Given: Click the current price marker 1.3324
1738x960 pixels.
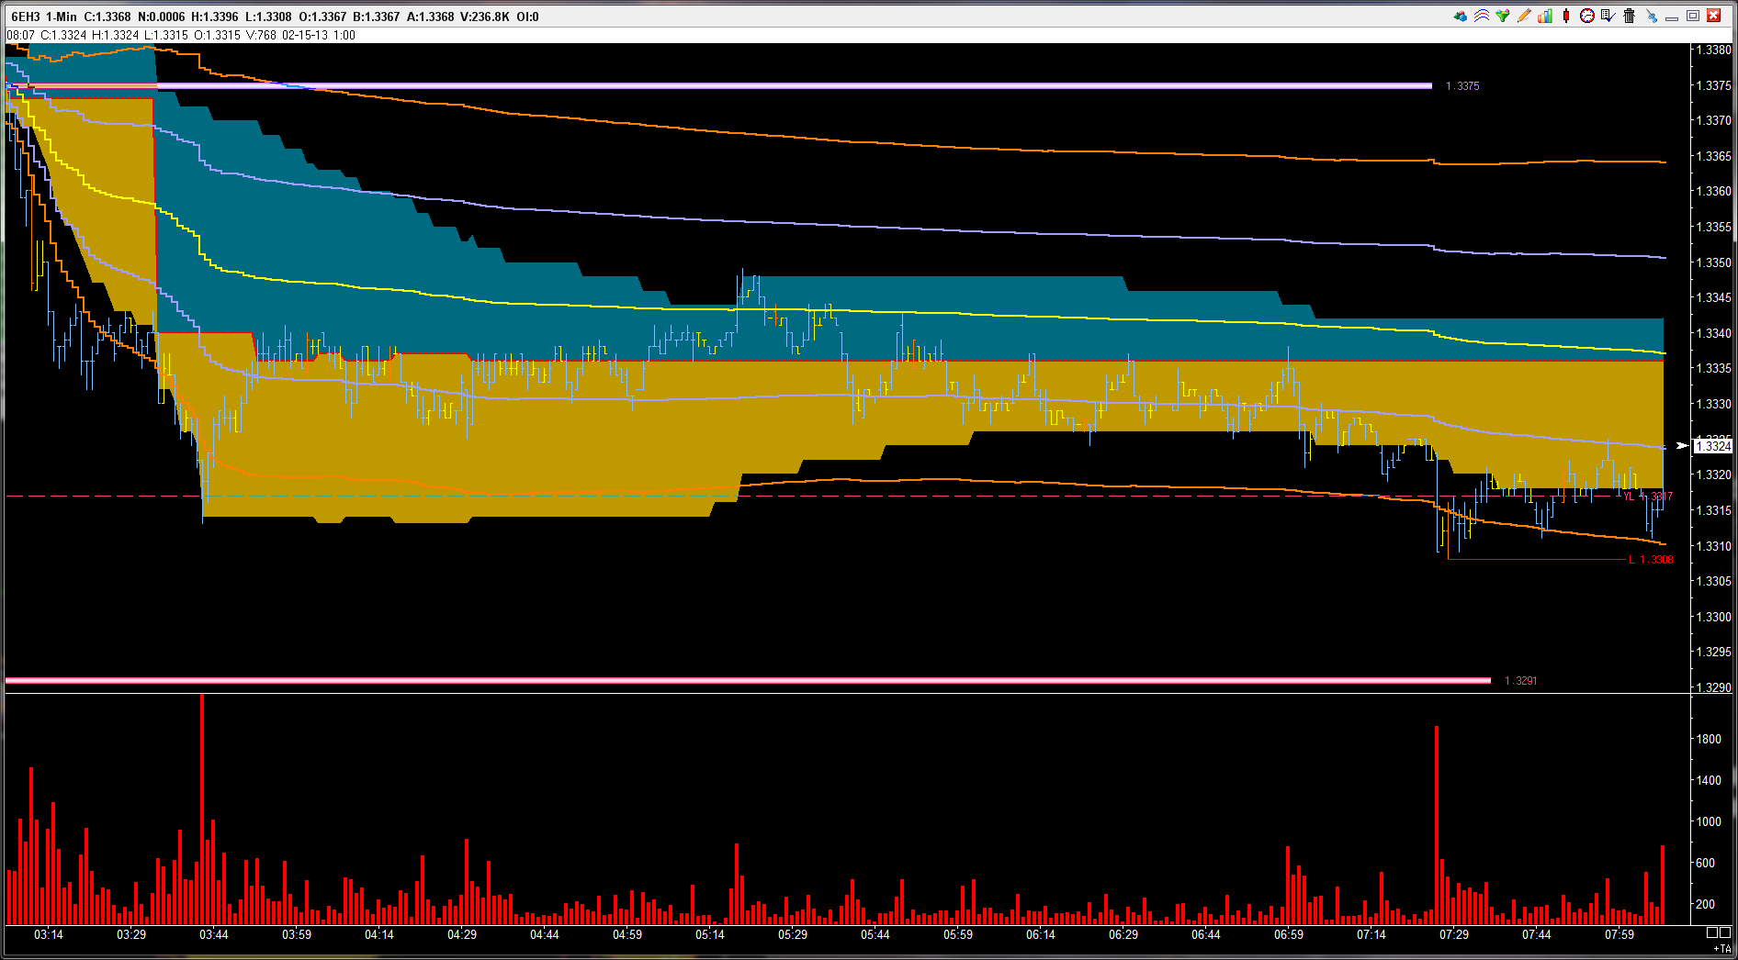Looking at the screenshot, I should [x=1712, y=446].
